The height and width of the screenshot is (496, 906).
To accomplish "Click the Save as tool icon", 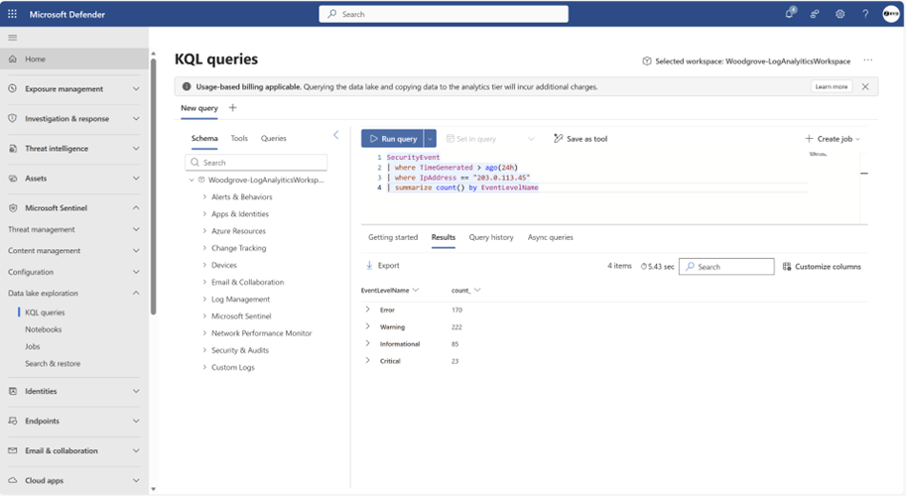I will [x=558, y=139].
